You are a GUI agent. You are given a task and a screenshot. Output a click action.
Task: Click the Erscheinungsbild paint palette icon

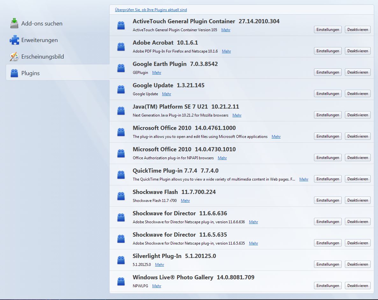pyautogui.click(x=14, y=57)
